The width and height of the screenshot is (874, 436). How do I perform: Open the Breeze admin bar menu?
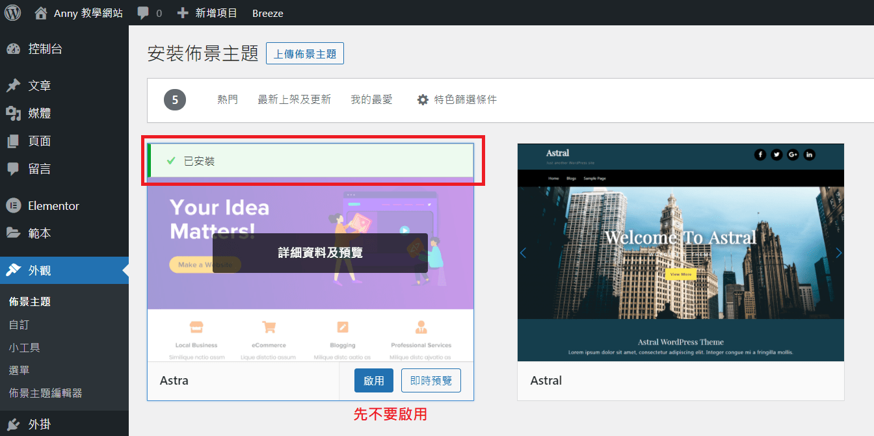click(x=268, y=13)
